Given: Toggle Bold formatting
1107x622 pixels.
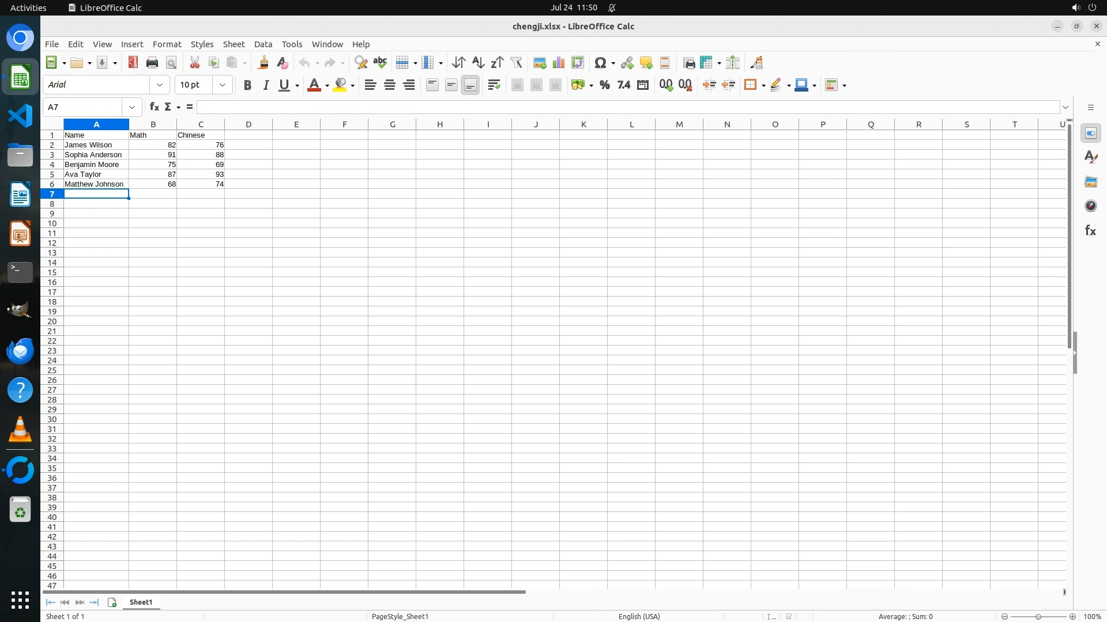Looking at the screenshot, I should coord(247,85).
